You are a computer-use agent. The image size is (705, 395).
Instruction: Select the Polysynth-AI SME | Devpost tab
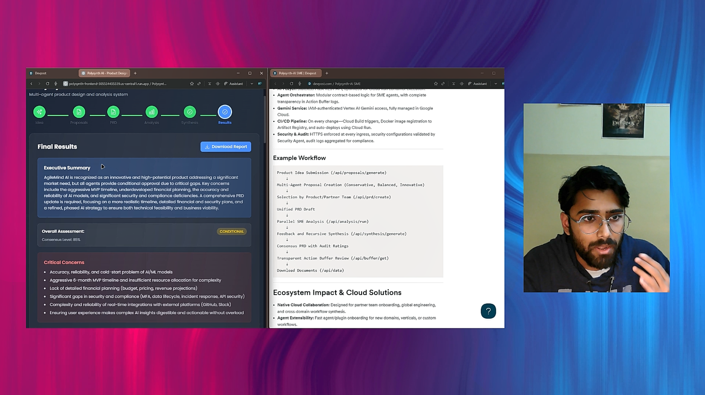coord(296,73)
